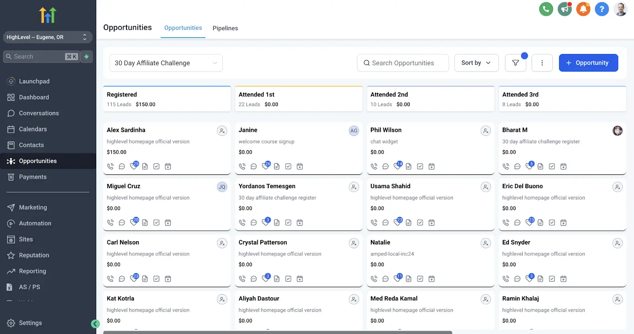Open the HighLevel -- Eugene, OR account switcher
This screenshot has width=634, height=334.
point(48,37)
